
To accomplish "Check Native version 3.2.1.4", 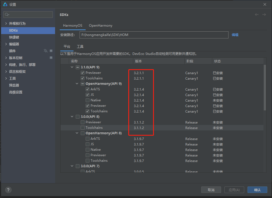I will point(88,100).
